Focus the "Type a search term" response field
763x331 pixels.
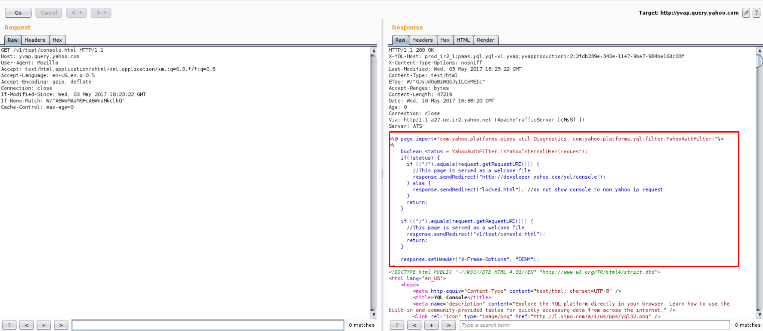click(594, 325)
